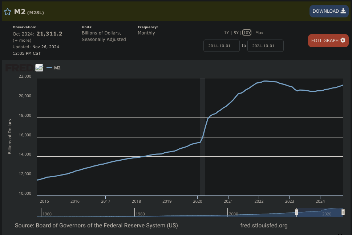
Task: Focus the start date field 2014-10-01
Action: point(222,46)
